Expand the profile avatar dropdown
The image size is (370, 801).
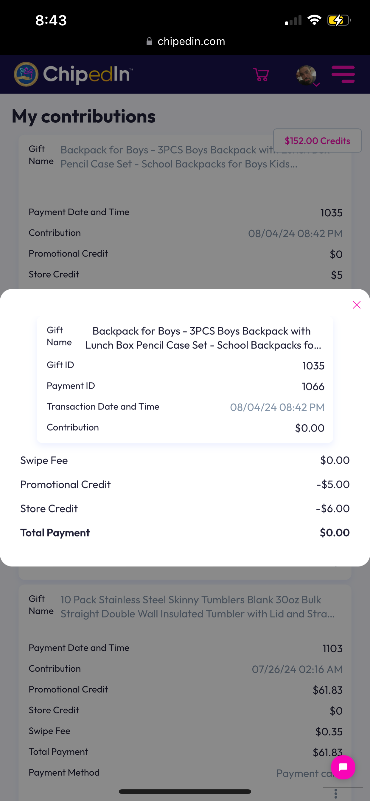pos(308,75)
